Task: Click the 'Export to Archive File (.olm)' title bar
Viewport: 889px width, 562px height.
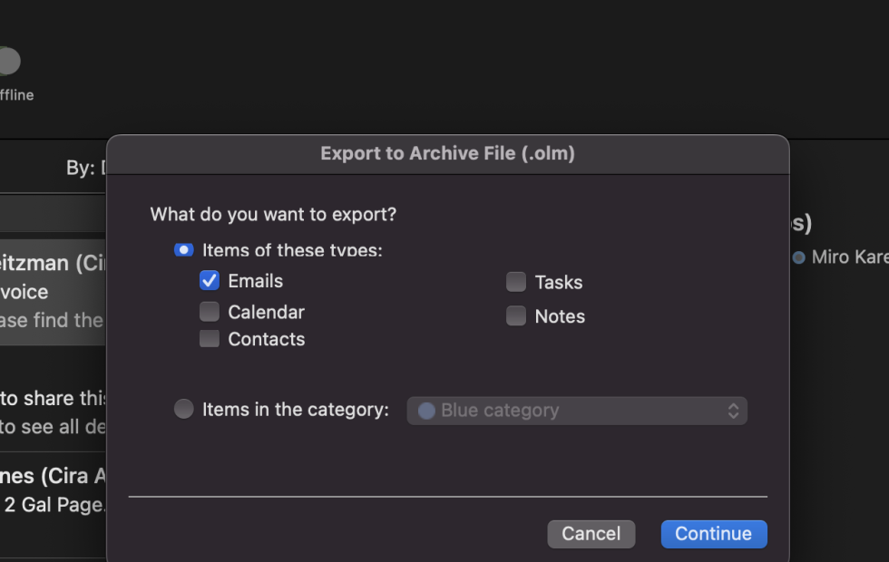Action: 447,154
